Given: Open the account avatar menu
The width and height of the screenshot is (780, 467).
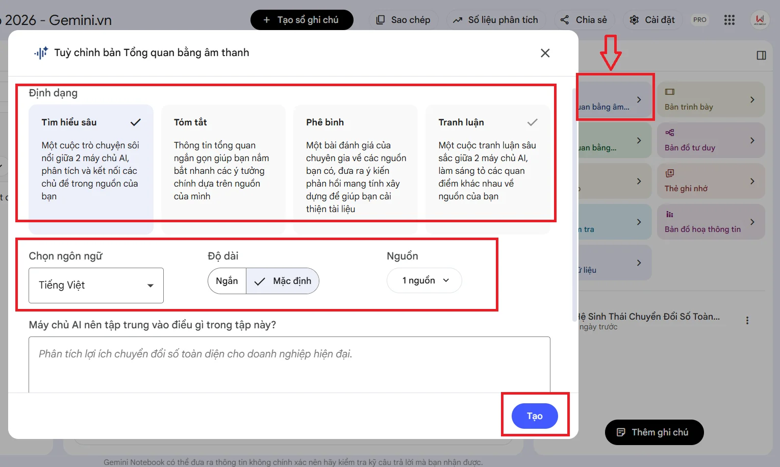Looking at the screenshot, I should [760, 20].
